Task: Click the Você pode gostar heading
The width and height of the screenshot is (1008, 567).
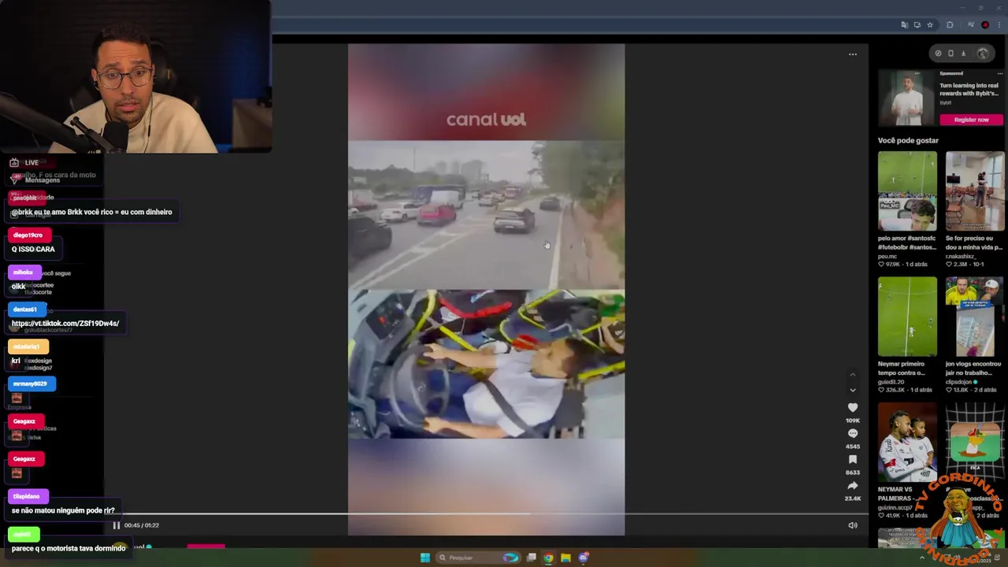Action: pyautogui.click(x=908, y=140)
